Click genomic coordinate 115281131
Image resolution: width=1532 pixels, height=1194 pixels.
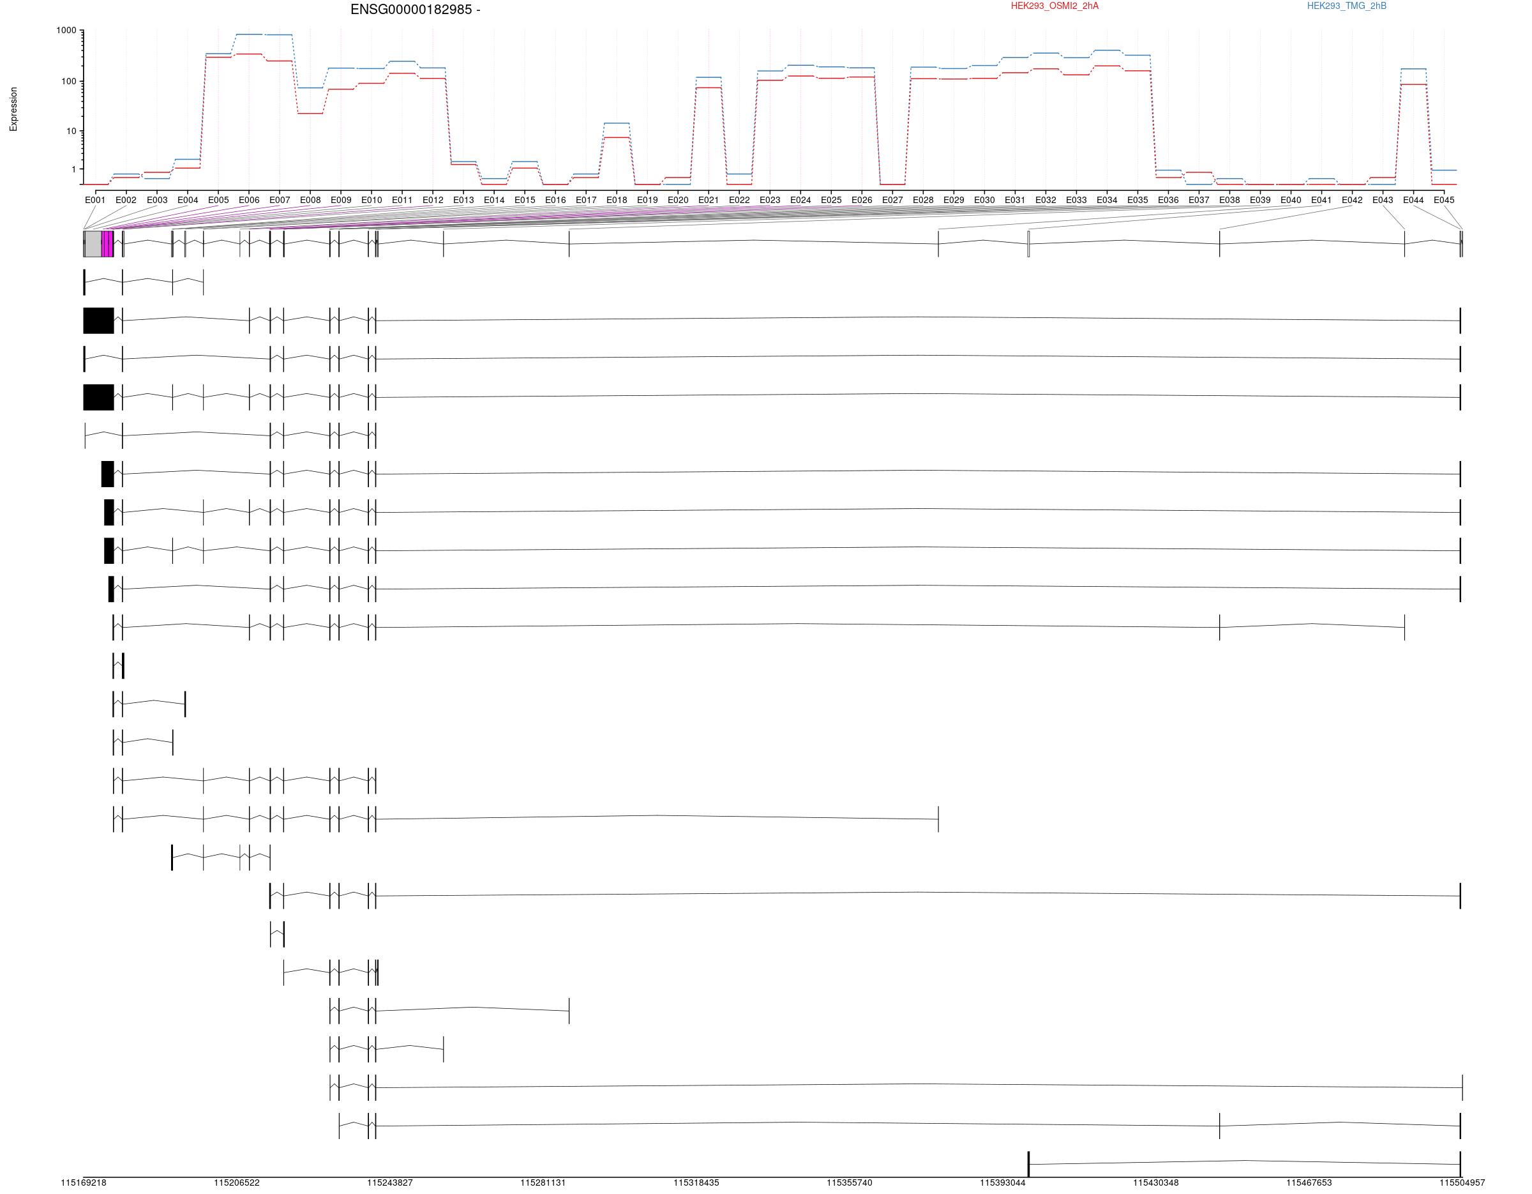tap(543, 1183)
